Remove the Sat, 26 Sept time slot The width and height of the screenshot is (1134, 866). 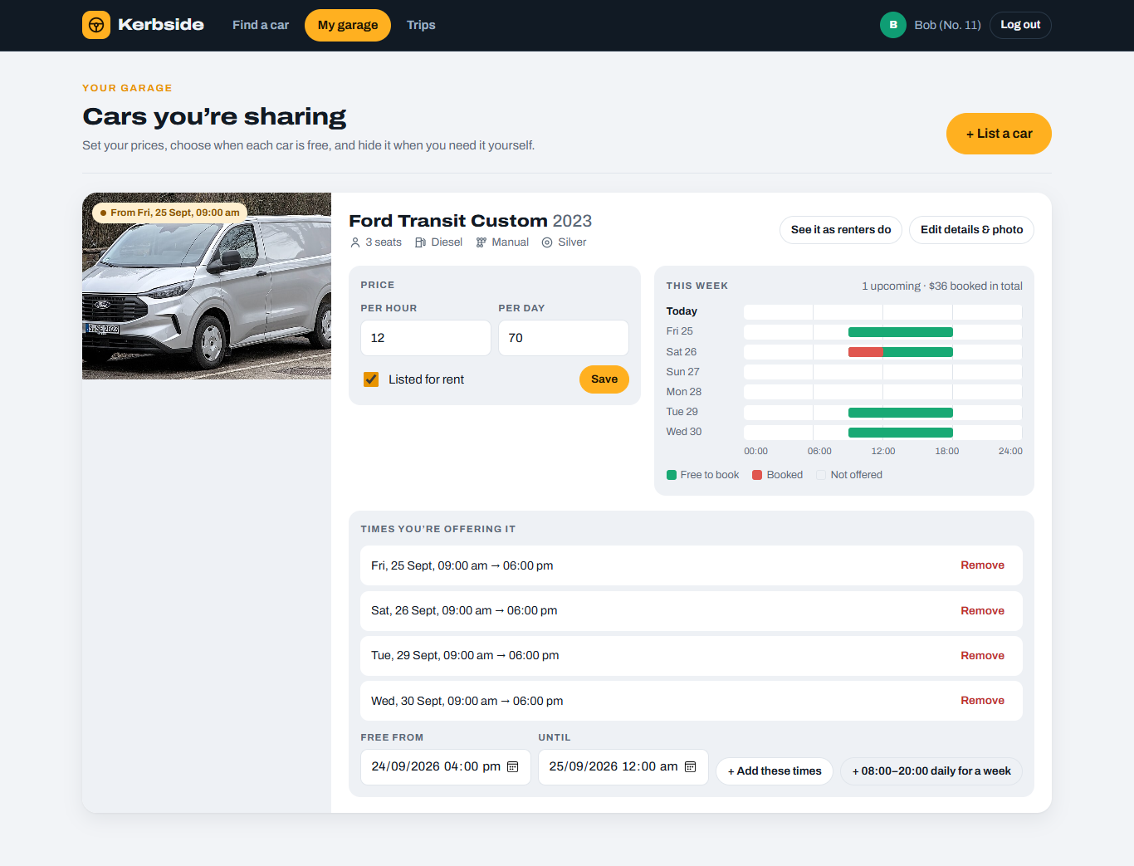pos(982,611)
